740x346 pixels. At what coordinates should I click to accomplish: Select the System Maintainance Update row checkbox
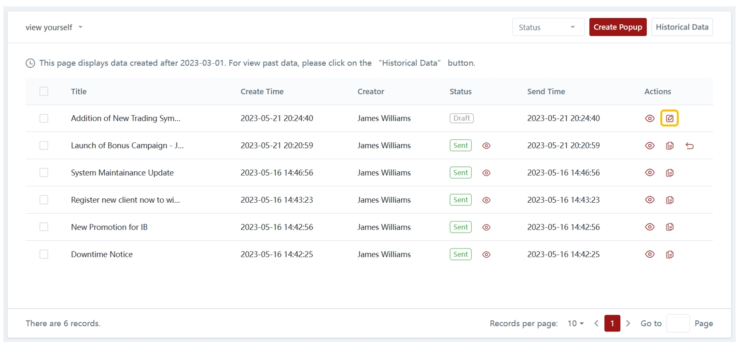44,173
